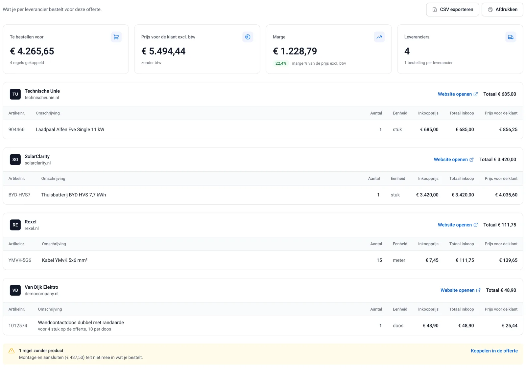Click the shopping cart icon in Te bestellen voor card
This screenshot has height=378, width=526.
coord(116,37)
